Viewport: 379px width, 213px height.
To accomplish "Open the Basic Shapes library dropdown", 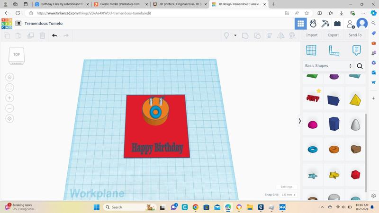I will click(329, 66).
